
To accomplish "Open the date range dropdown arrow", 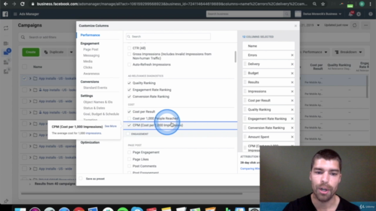I will pos(318,25).
